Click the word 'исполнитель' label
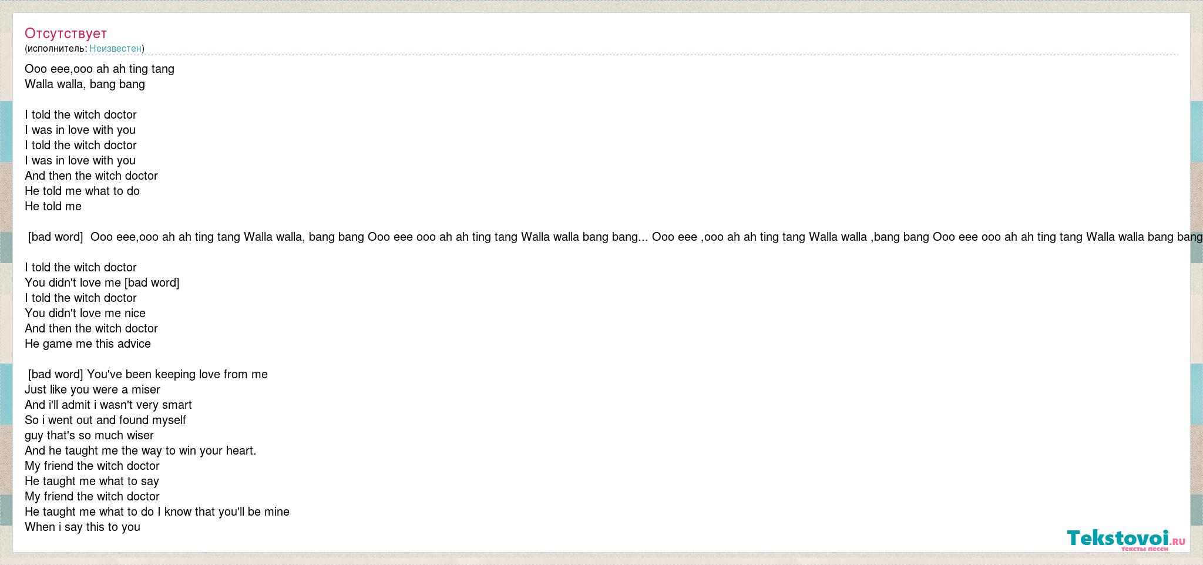The width and height of the screenshot is (1203, 565). pyautogui.click(x=56, y=48)
